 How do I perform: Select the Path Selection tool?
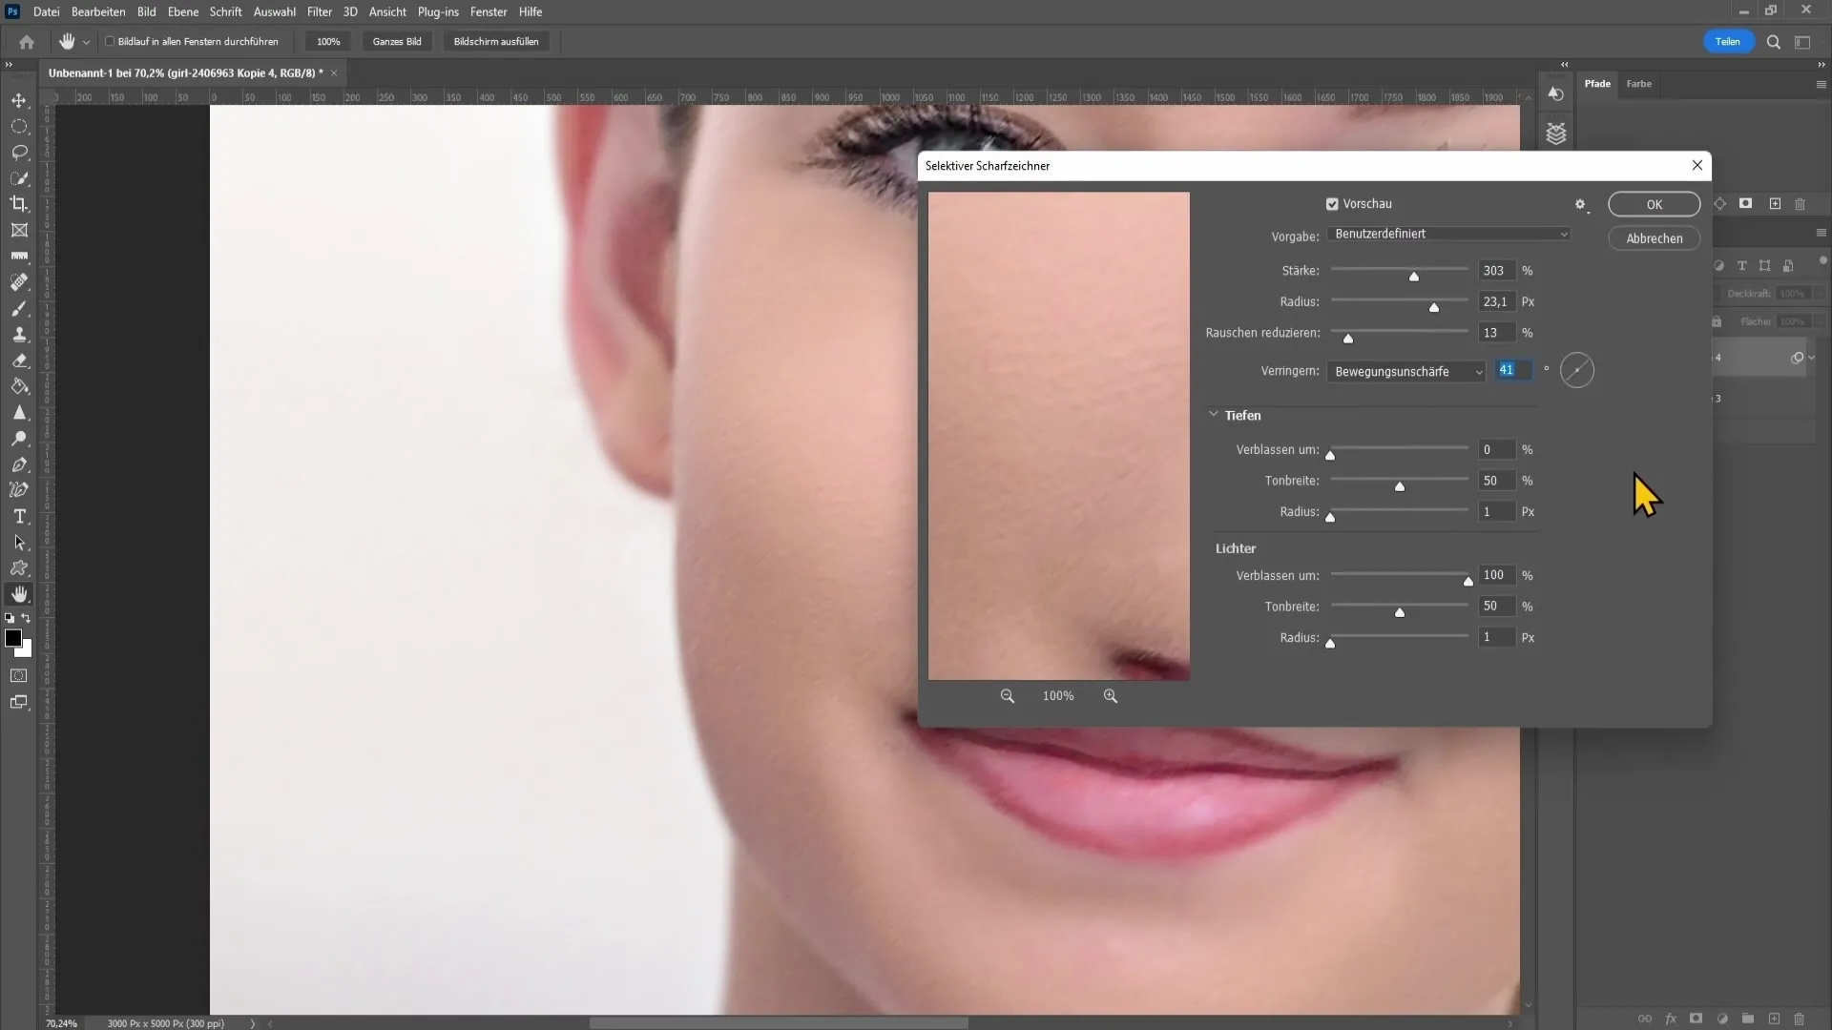19,543
